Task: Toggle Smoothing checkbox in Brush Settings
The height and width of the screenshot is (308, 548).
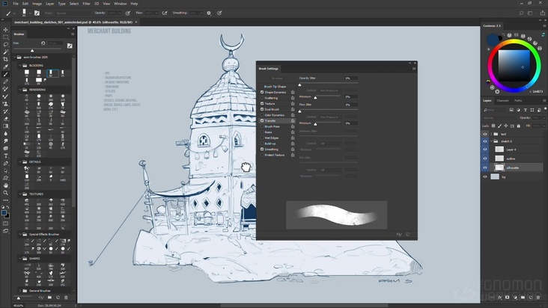Action: (x=262, y=150)
